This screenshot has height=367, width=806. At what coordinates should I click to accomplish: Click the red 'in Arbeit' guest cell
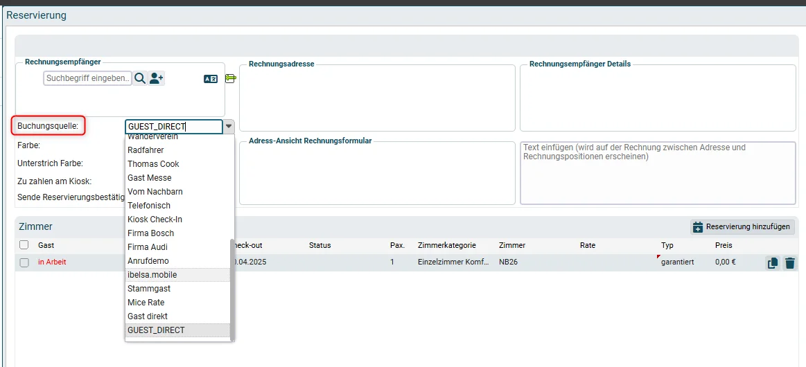coord(52,262)
